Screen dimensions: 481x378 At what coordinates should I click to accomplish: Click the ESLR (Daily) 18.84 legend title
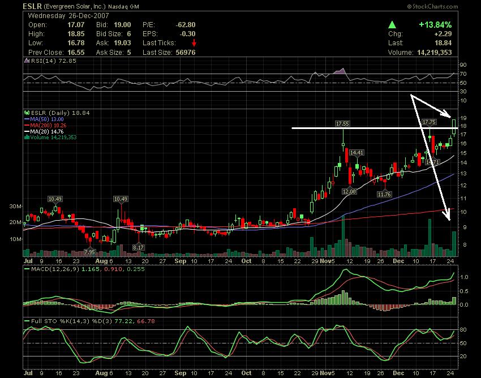point(61,113)
